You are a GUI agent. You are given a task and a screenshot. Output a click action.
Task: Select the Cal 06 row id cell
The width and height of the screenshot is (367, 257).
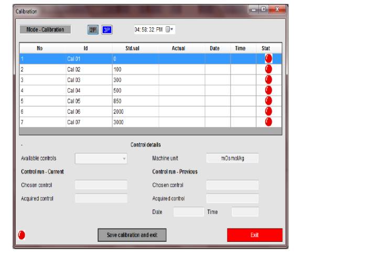tap(89, 111)
